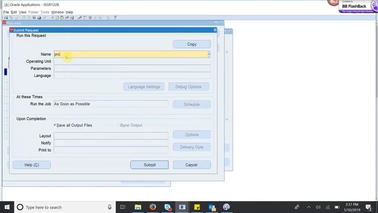The image size is (378, 213).
Task: Open Sticky Notes from the taskbar
Action: tap(197, 207)
